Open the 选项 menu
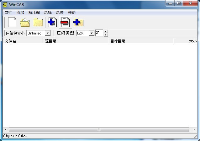 [x=60, y=13]
